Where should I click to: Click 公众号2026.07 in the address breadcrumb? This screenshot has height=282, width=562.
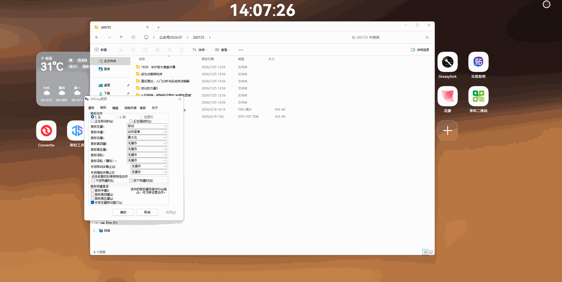click(171, 37)
